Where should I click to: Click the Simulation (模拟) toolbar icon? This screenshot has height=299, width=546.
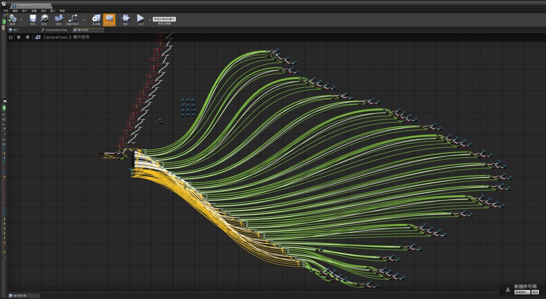(x=126, y=19)
